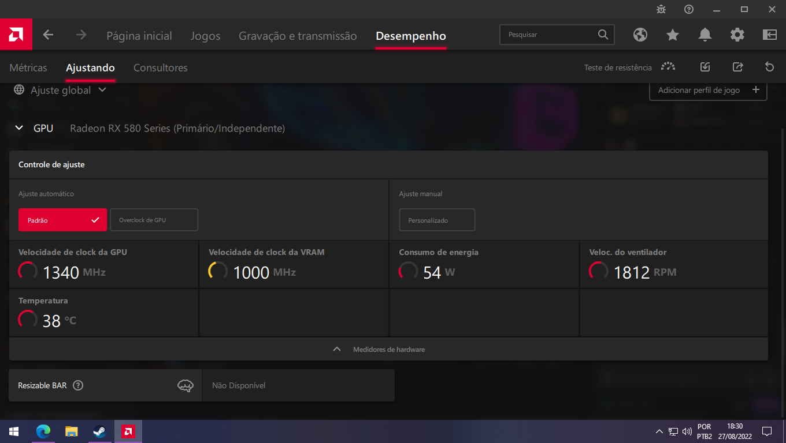Go forward with the right arrow
786x443 pixels.
(x=81, y=35)
